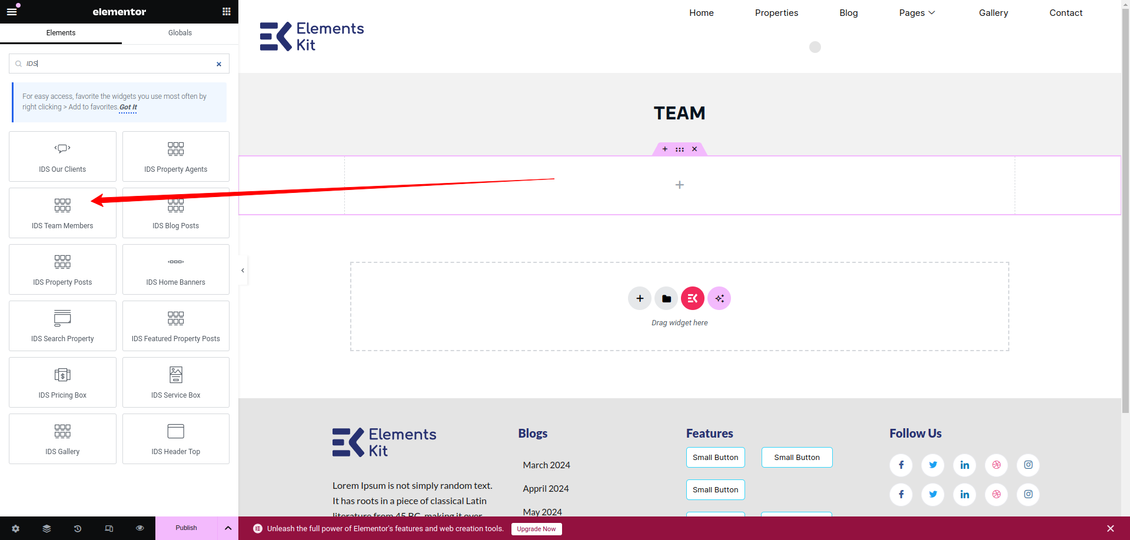Click the plus in the empty column
Screen dimensions: 1130x540
pyautogui.click(x=680, y=185)
